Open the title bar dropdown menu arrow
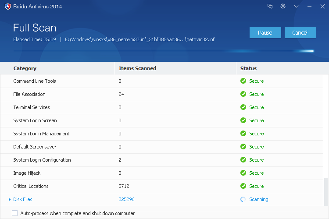The image size is (329, 219). pyautogui.click(x=296, y=7)
